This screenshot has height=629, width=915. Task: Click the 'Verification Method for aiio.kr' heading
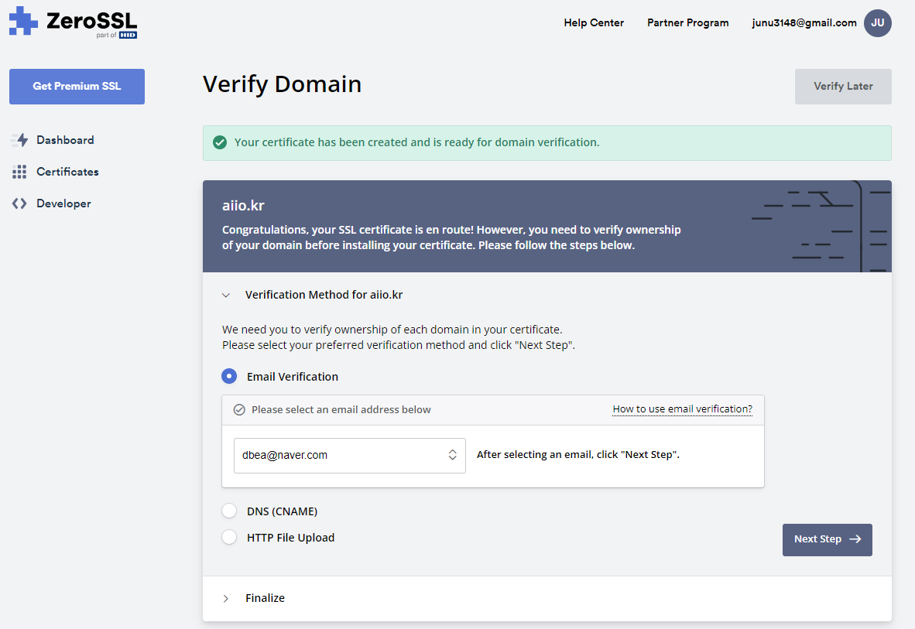(x=324, y=295)
